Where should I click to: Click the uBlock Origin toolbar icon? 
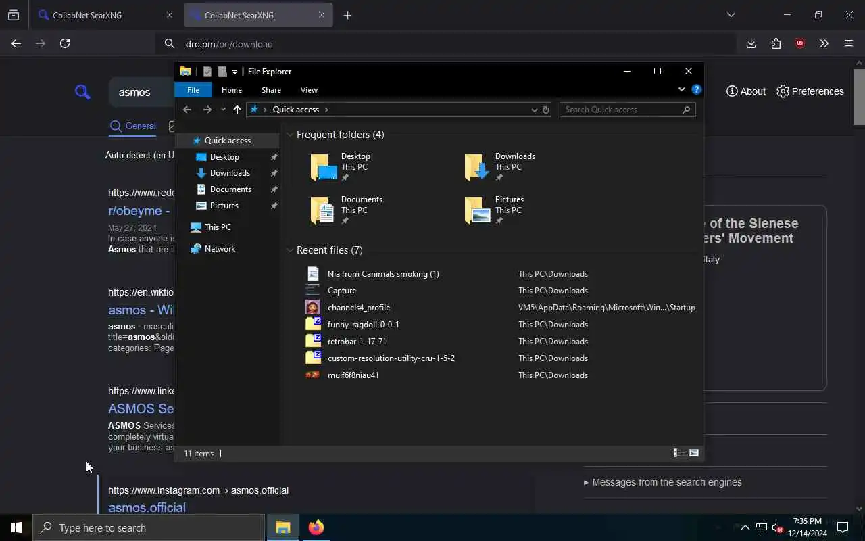click(800, 43)
